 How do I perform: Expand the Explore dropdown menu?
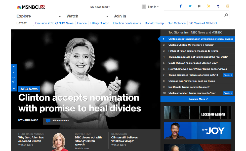point(38,16)
